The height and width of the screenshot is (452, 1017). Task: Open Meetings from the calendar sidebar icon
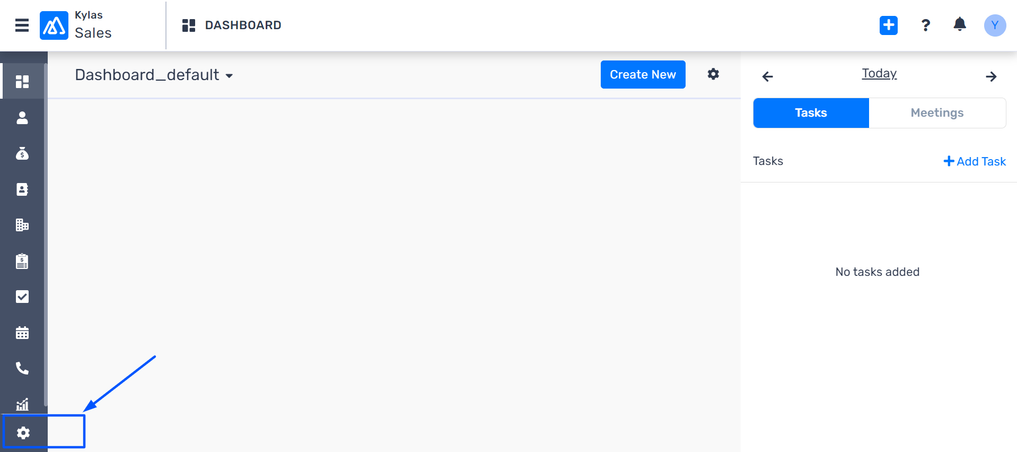[22, 333]
